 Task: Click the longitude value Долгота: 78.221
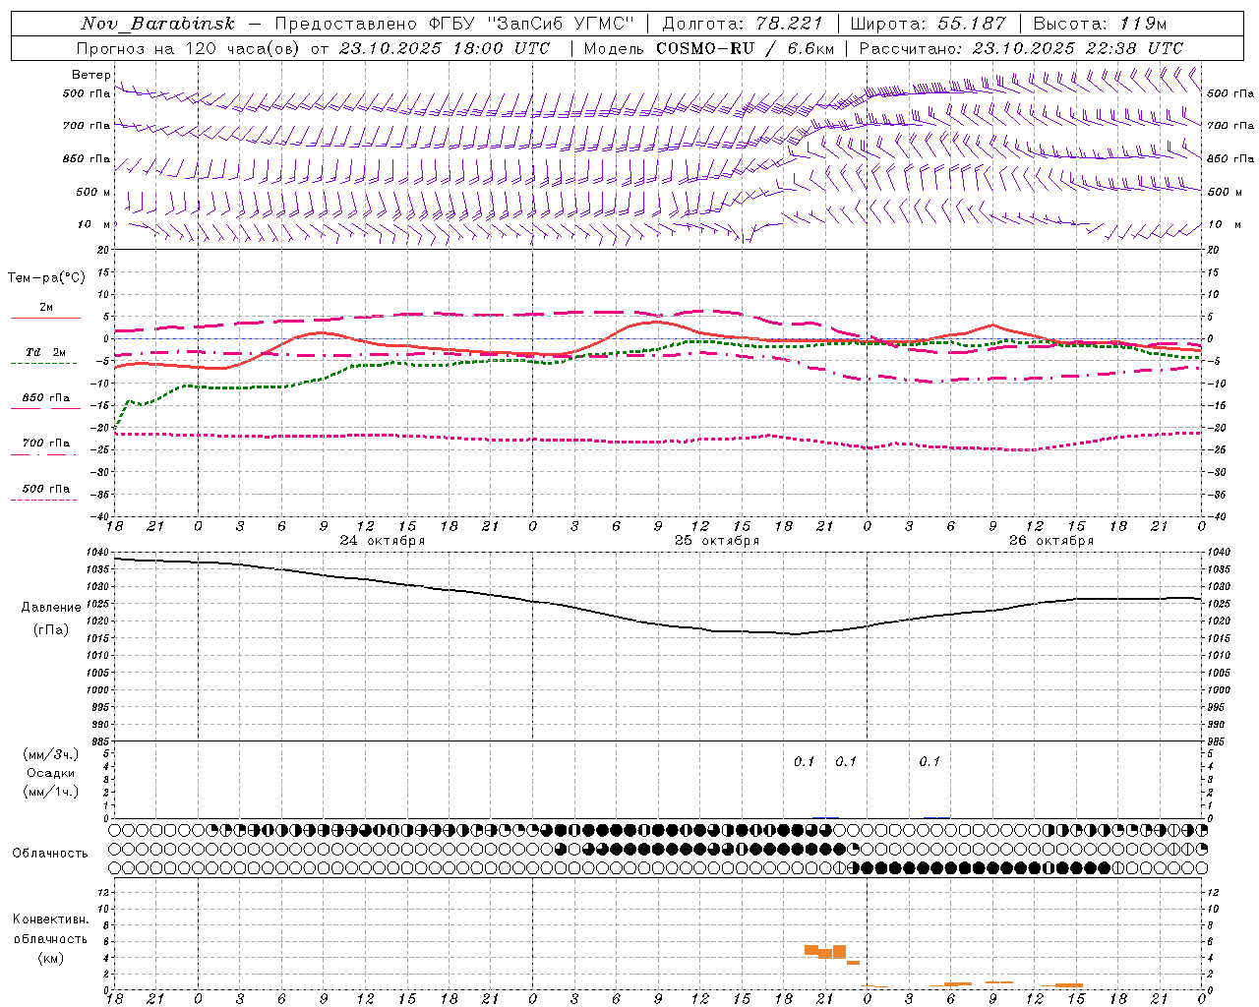click(x=743, y=24)
